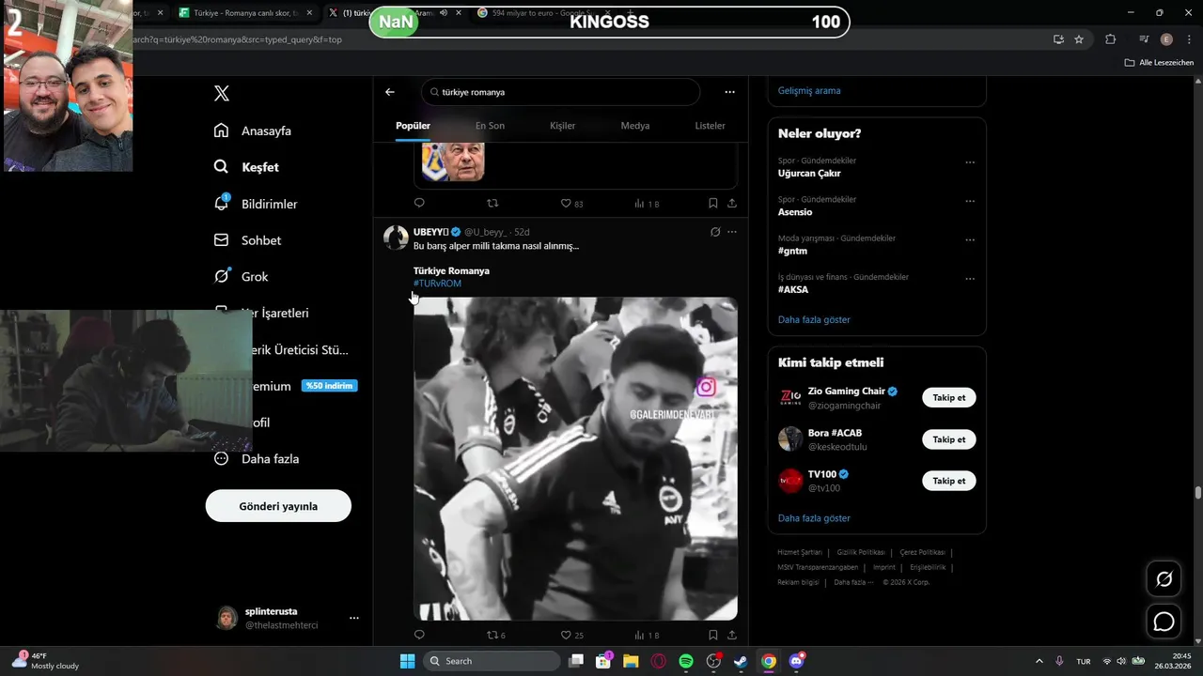Play the Fenerbahçe video in UBEYY tweet
1203x676 pixels.
[x=575, y=458]
